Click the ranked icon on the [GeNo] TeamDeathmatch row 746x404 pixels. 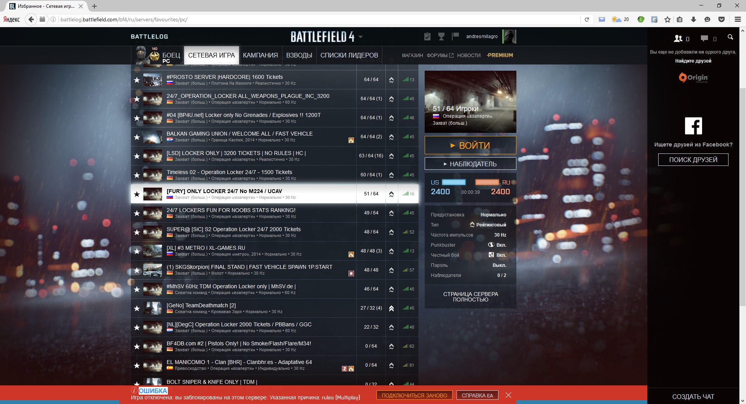(x=391, y=308)
